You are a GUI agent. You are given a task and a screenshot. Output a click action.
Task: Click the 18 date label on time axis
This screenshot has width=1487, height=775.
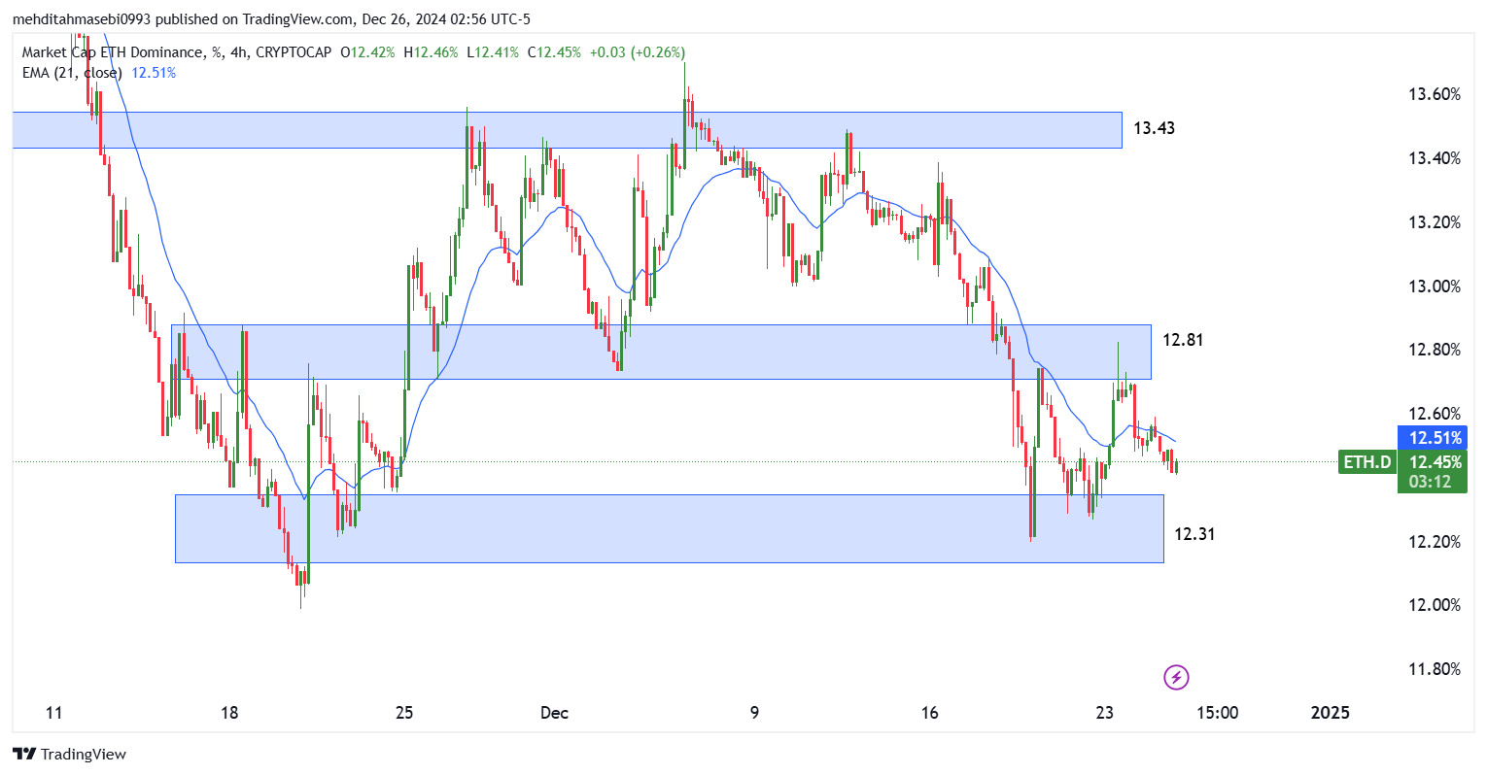229,713
